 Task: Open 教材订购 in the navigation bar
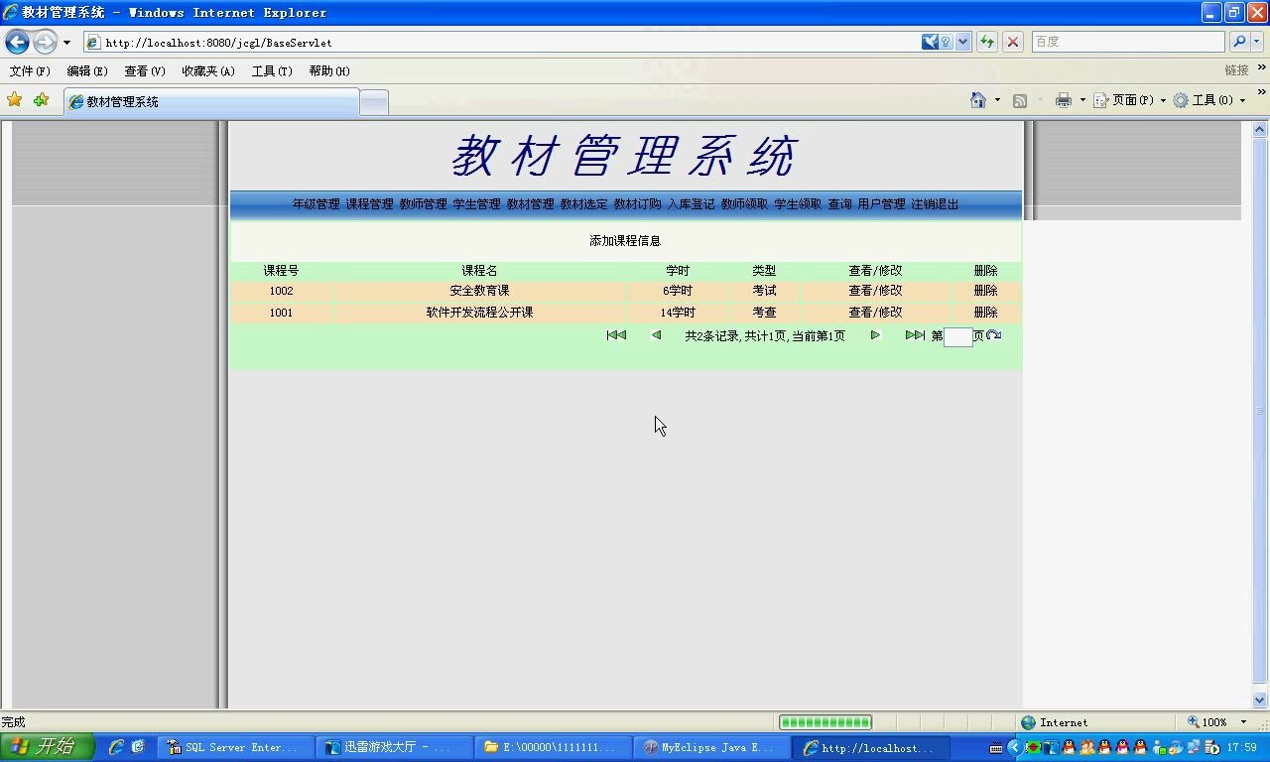637,204
